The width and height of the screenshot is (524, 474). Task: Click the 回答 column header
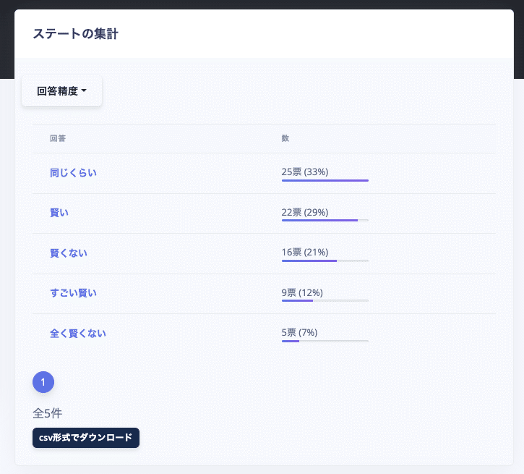[x=58, y=138]
